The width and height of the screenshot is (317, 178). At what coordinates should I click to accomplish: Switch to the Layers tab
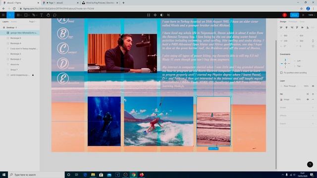coord(5,22)
